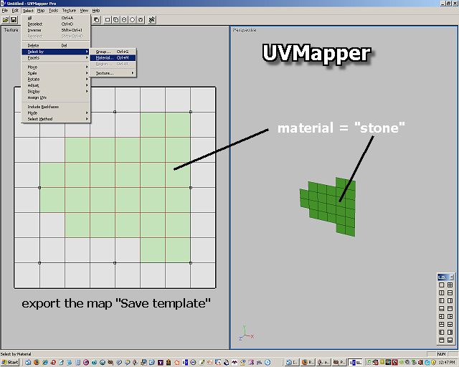Viewport: 459px width, 367px height.
Task: Choose one-over-two layout icon in L.D. palette
Action: pyautogui.click(x=450, y=324)
